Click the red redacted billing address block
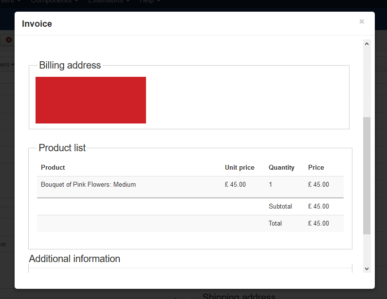Screen dimensions: 387x299 [91, 100]
